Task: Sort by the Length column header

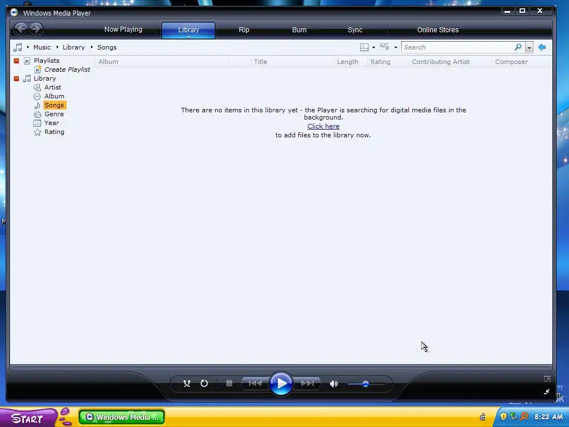Action: [x=351, y=62]
